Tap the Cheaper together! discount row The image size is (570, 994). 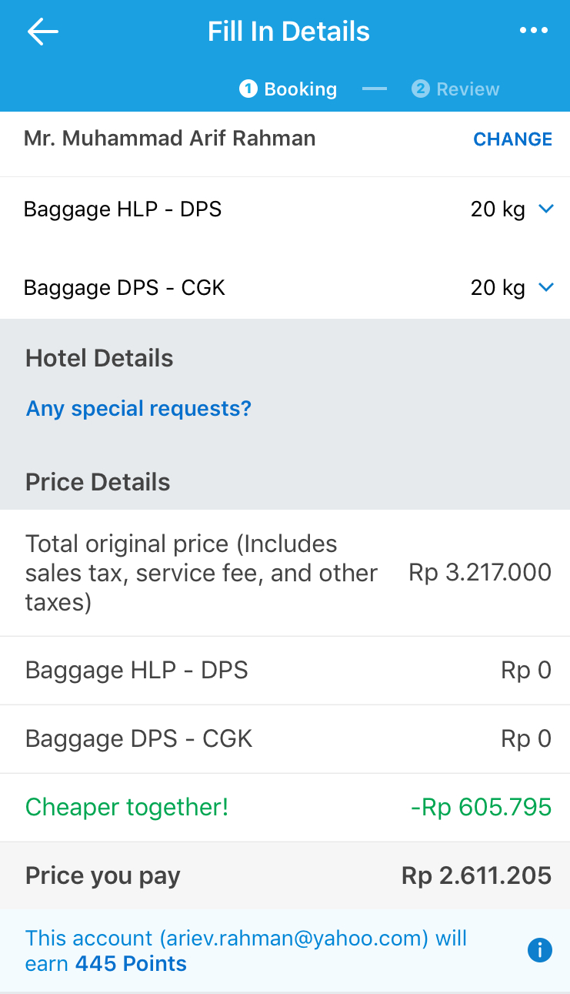[285, 807]
